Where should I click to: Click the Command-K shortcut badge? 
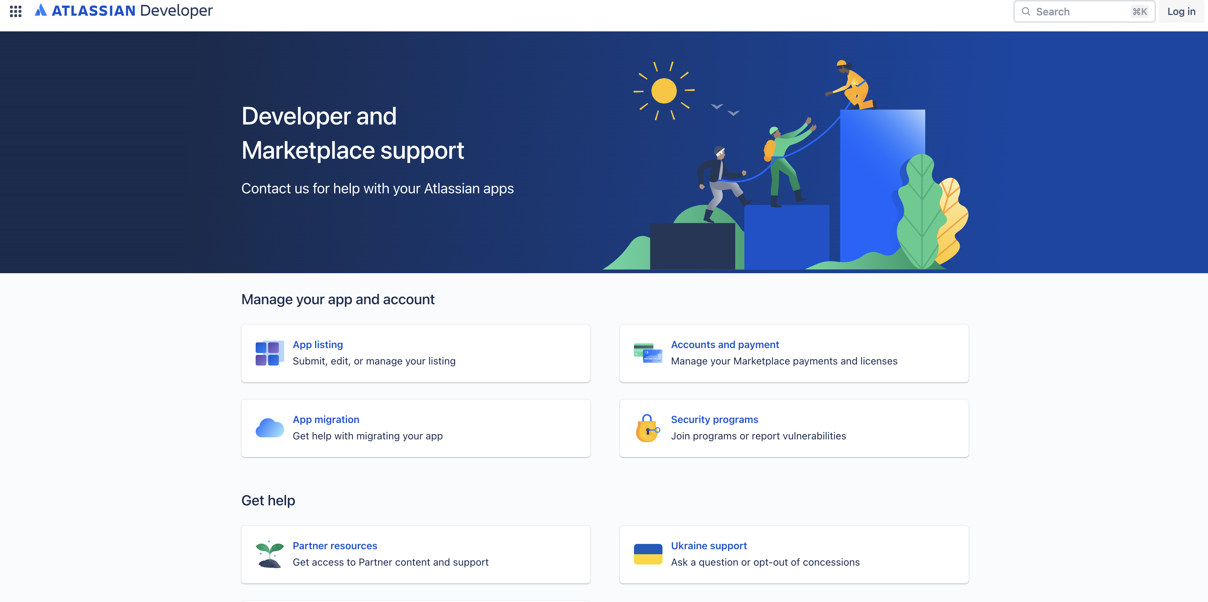click(x=1140, y=12)
